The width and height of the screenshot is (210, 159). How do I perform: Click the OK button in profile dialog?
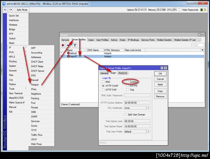click(160, 74)
